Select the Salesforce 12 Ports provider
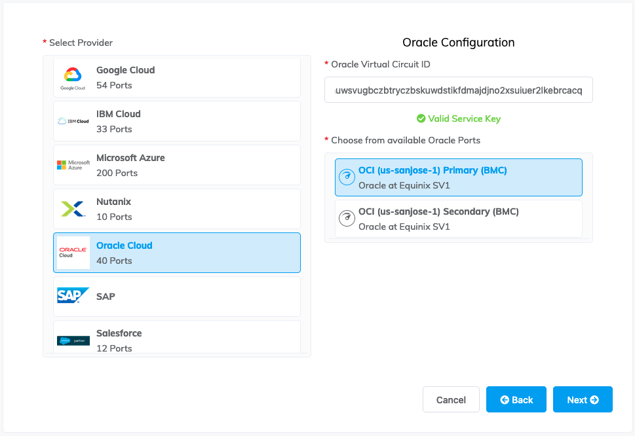Image resolution: width=635 pixels, height=436 pixels. tap(176, 338)
